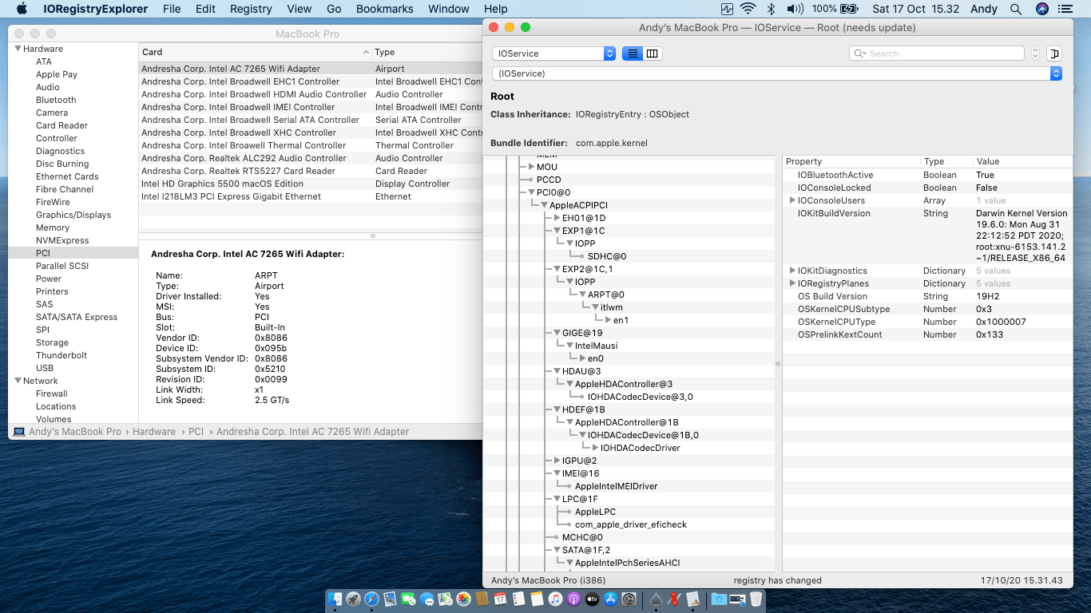The width and height of the screenshot is (1091, 613).
Task: Click the Activity Monitor menu bar icon
Action: 727,9
